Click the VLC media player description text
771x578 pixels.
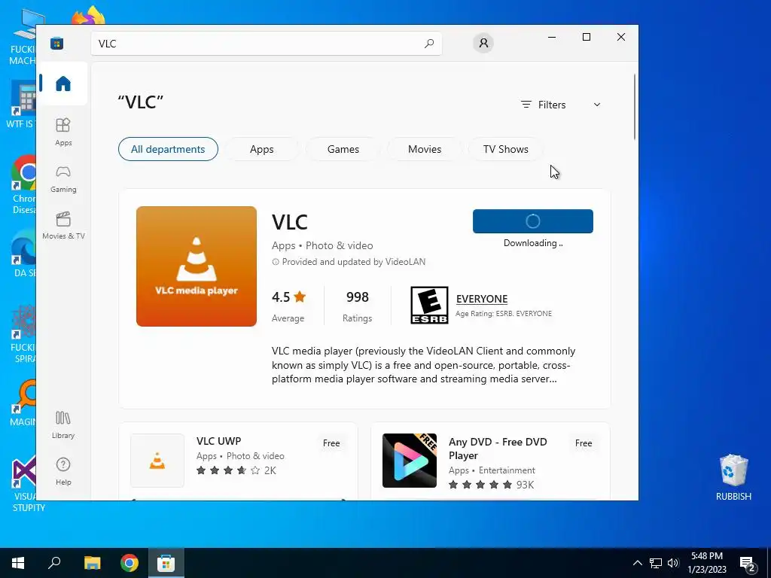[x=423, y=365]
